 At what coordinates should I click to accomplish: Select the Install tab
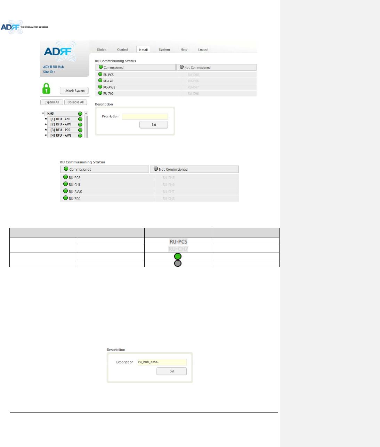point(143,49)
